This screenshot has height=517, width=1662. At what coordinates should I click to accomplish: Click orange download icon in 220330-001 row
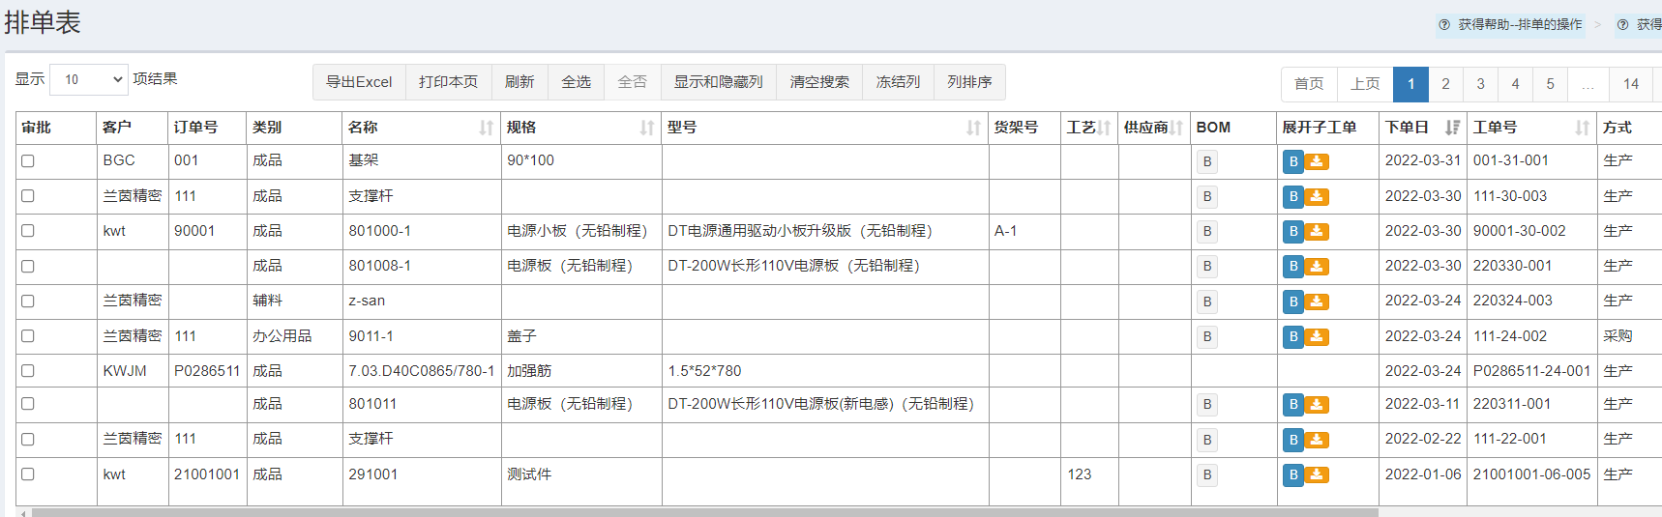click(x=1317, y=267)
